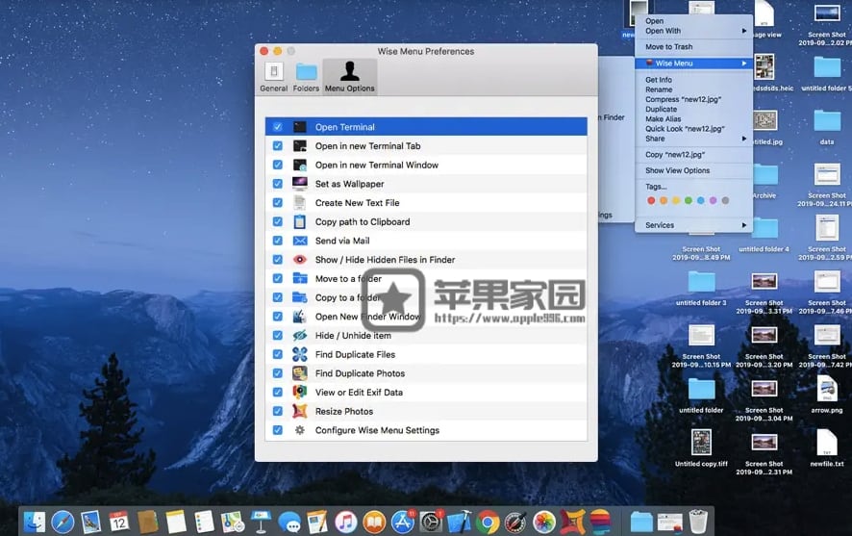Click the Create New Text File icon
Screen dimensions: 852x536
pyautogui.click(x=299, y=203)
